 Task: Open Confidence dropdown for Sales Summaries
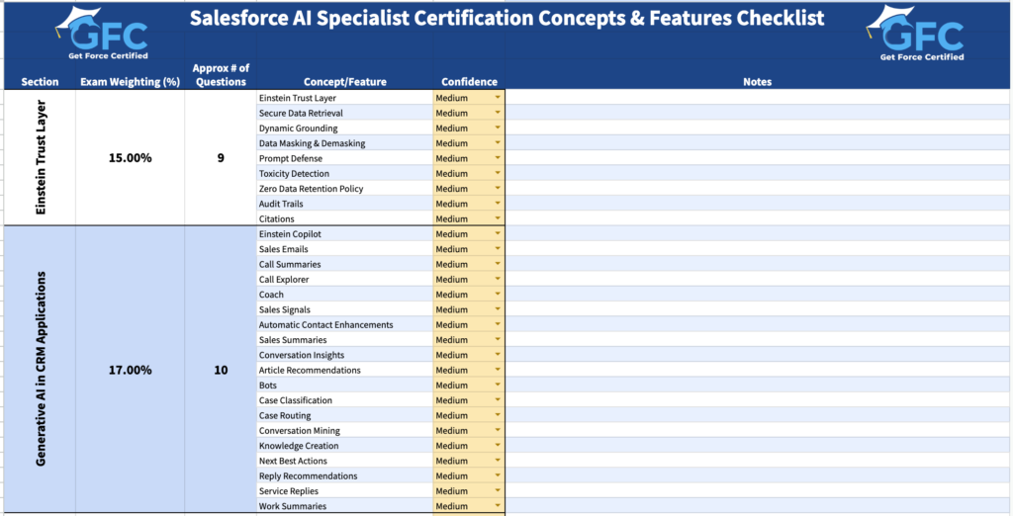tap(498, 340)
